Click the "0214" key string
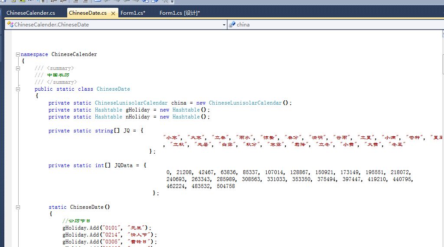 point(111,235)
